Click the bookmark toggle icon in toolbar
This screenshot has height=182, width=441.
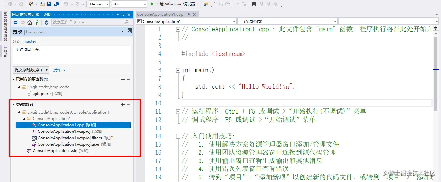coord(254,4)
